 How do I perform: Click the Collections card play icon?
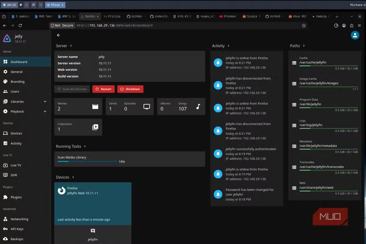[95, 127]
